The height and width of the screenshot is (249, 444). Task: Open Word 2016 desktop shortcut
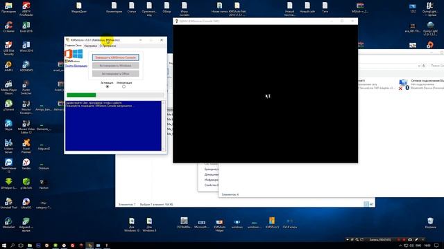[x=26, y=46]
